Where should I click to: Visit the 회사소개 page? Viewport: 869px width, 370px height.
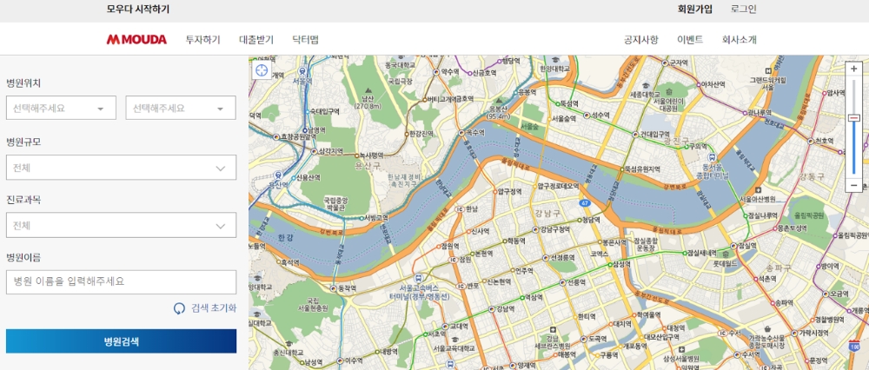coord(740,40)
